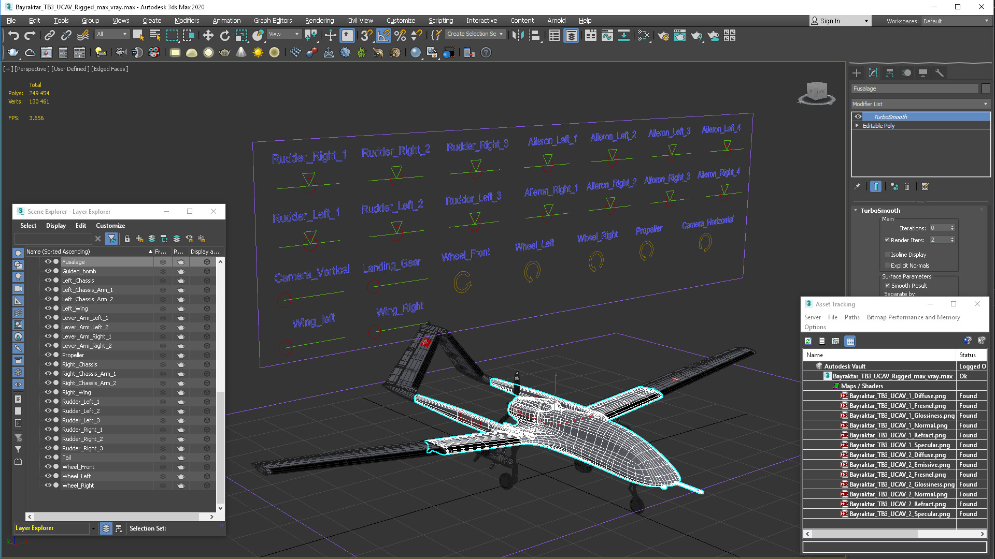Click the Edged Faces viewport label
Image resolution: width=995 pixels, height=559 pixels.
(110, 69)
